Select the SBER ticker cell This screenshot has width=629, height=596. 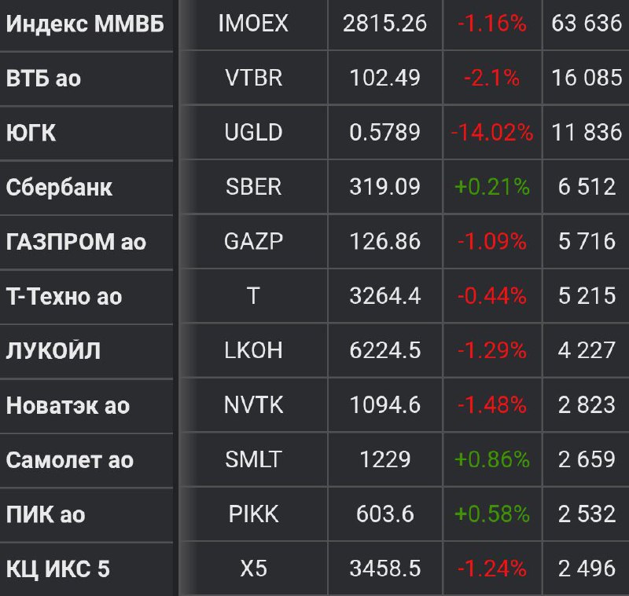click(x=253, y=187)
